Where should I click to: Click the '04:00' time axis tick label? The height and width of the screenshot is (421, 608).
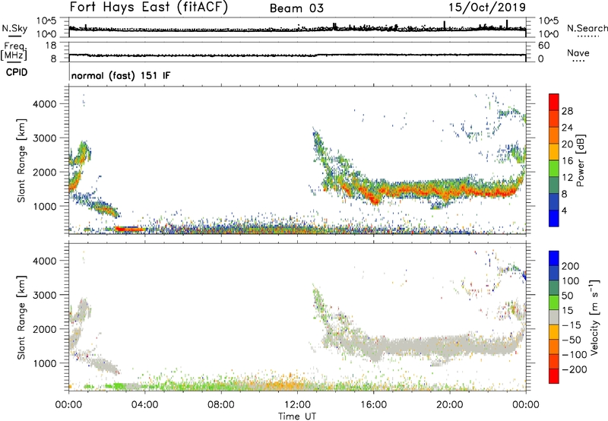[145, 405]
